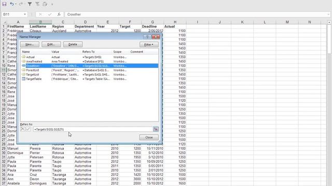This screenshot has width=332, height=186.
Task: Click the vertical scrollbar up arrow
Action: (329, 22)
